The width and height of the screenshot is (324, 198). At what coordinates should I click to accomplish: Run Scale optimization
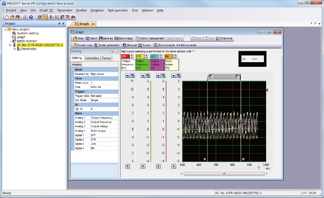point(107,45)
